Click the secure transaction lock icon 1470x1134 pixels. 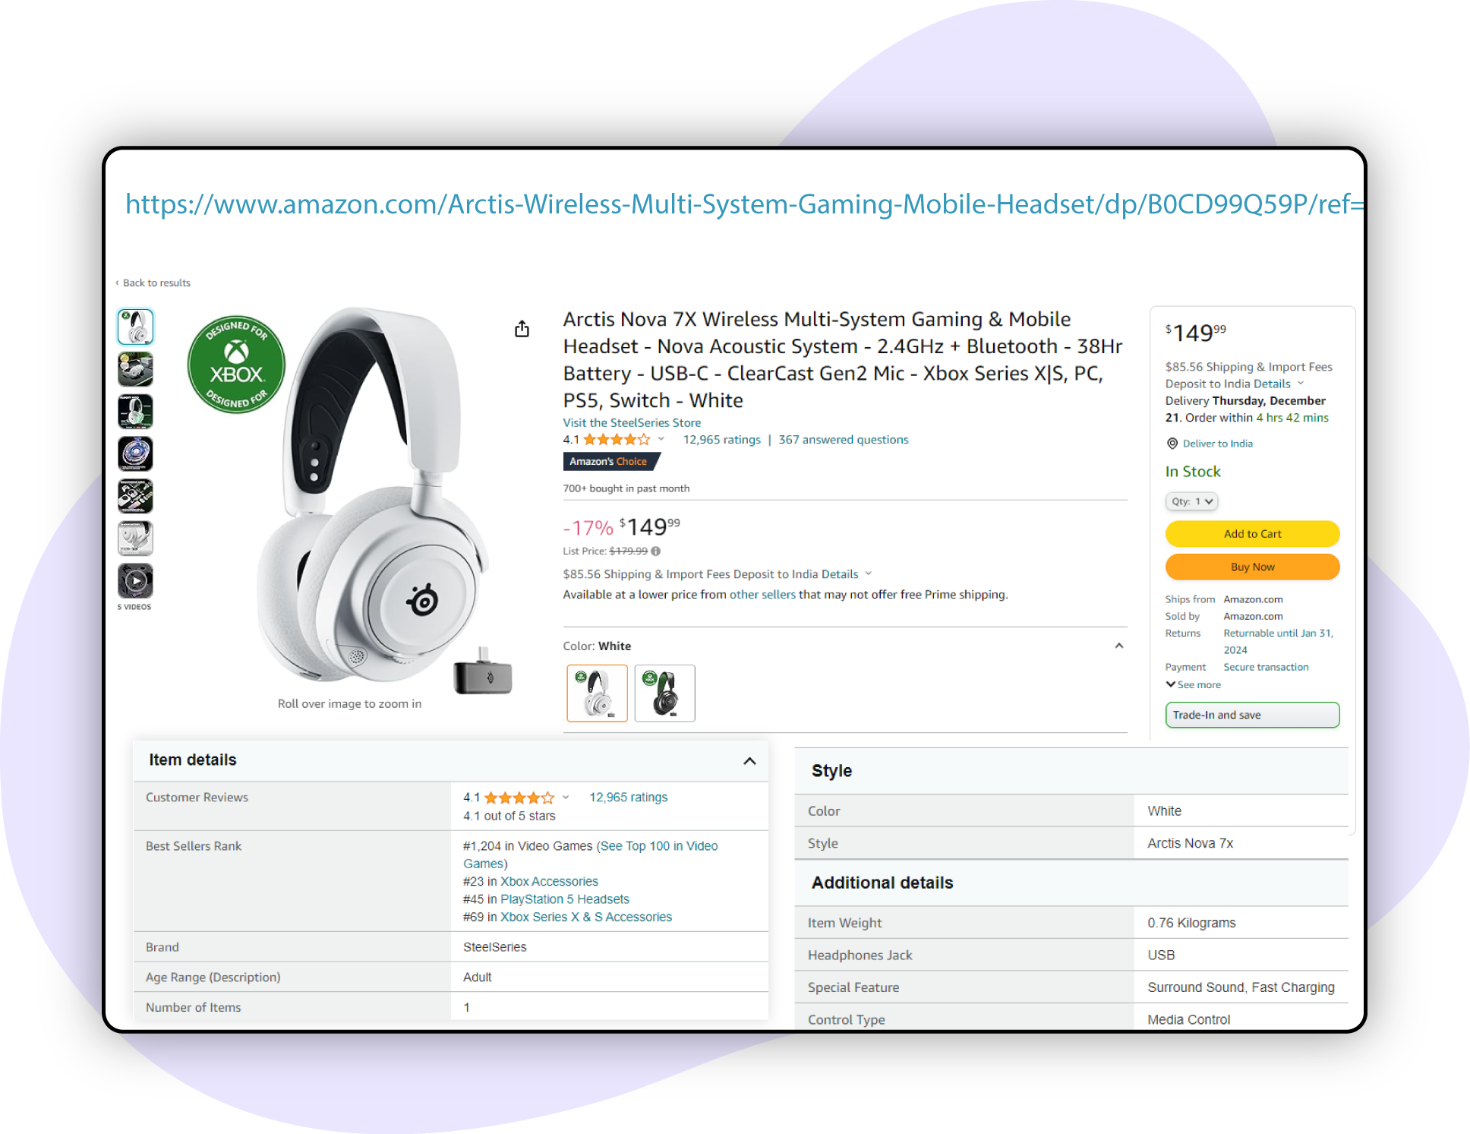1221,667
